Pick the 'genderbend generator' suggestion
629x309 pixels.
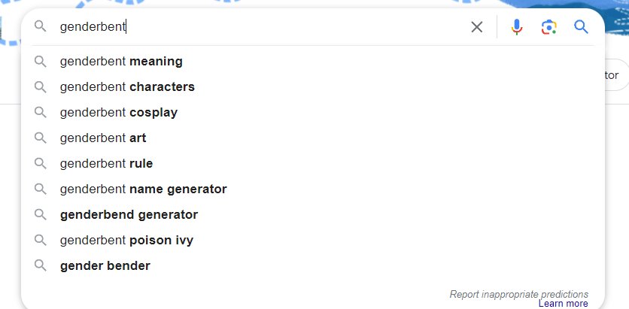click(x=129, y=215)
